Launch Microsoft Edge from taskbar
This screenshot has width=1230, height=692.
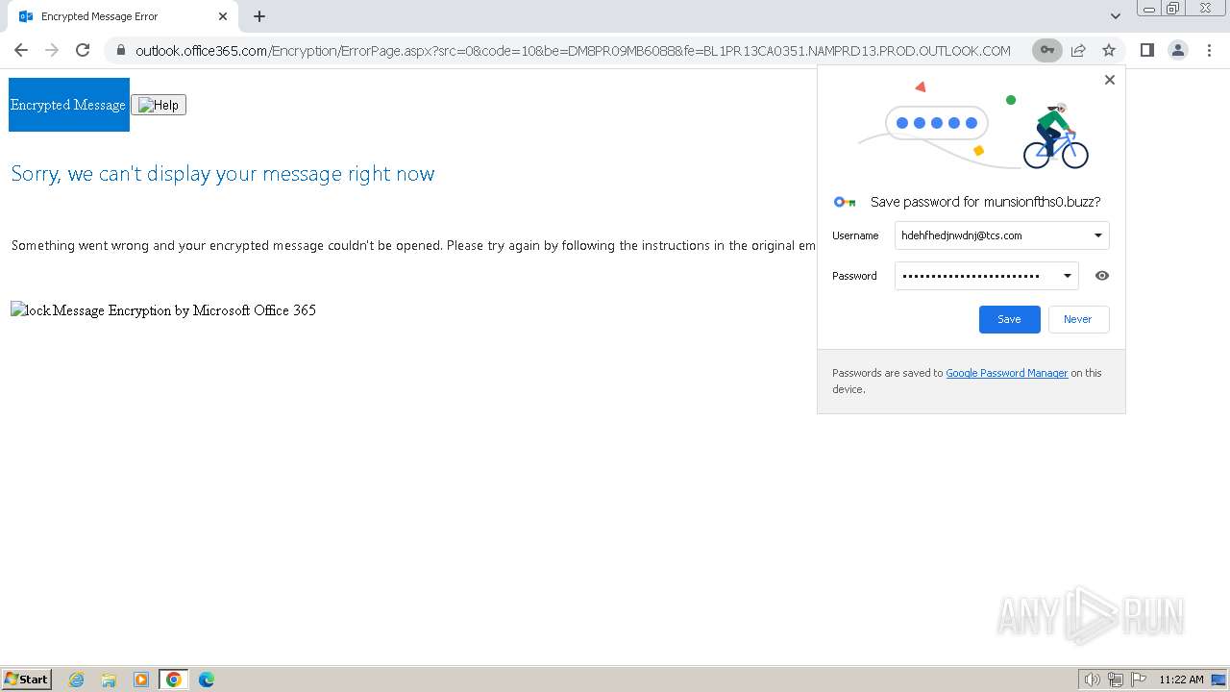pos(207,680)
